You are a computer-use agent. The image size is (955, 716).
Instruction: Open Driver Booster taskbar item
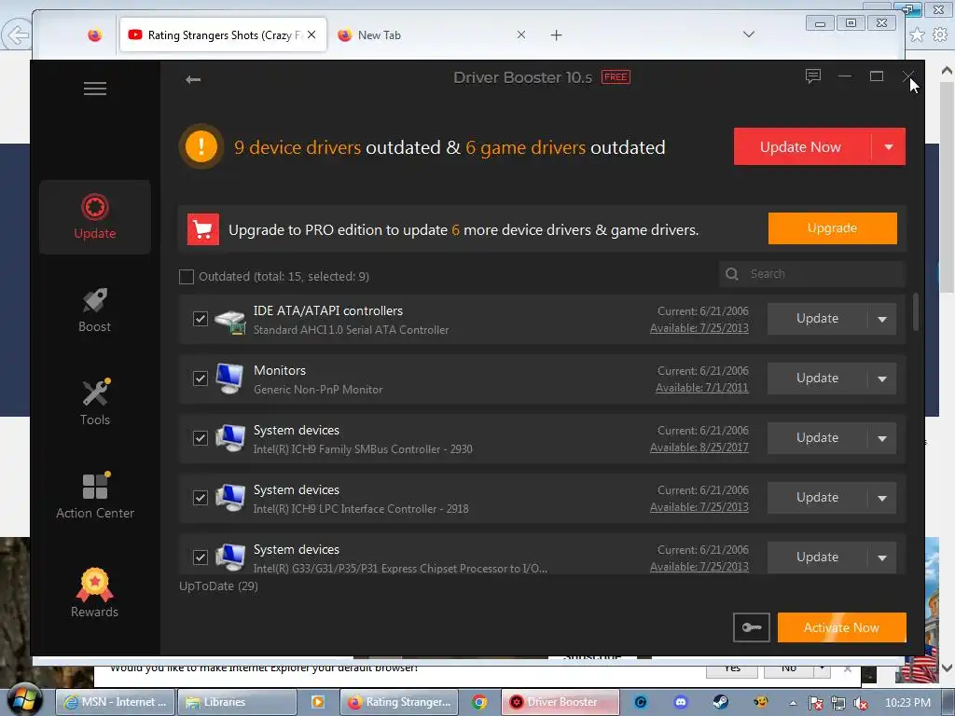[x=561, y=702]
